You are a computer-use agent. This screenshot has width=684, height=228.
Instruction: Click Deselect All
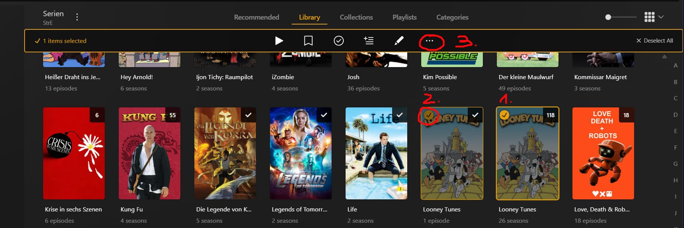(655, 41)
